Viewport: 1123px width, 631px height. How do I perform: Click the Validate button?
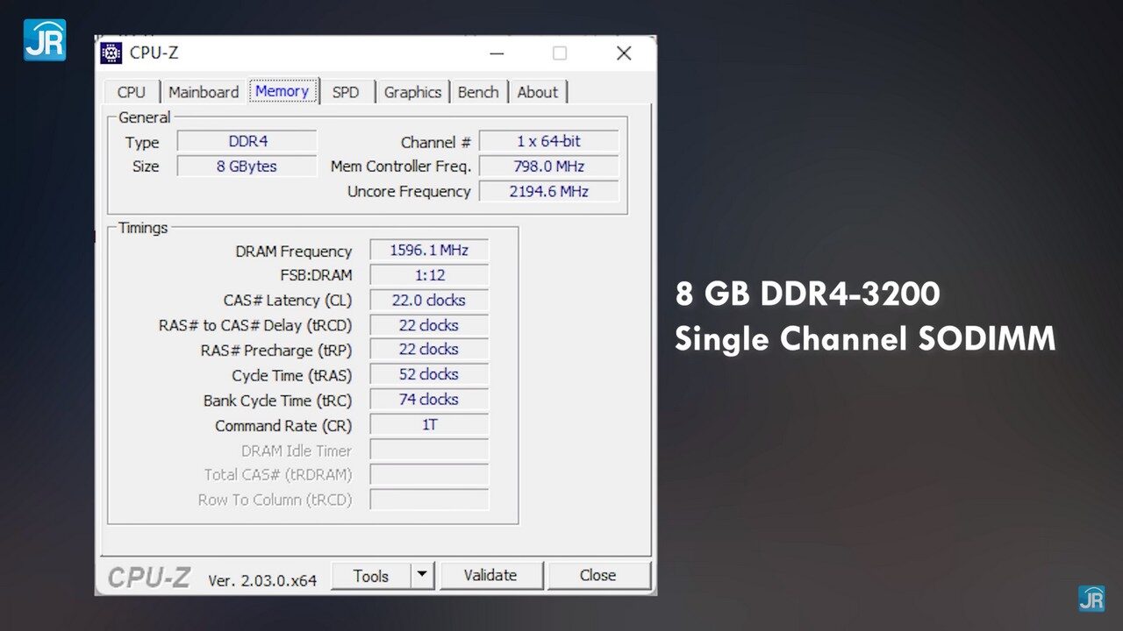coord(490,576)
